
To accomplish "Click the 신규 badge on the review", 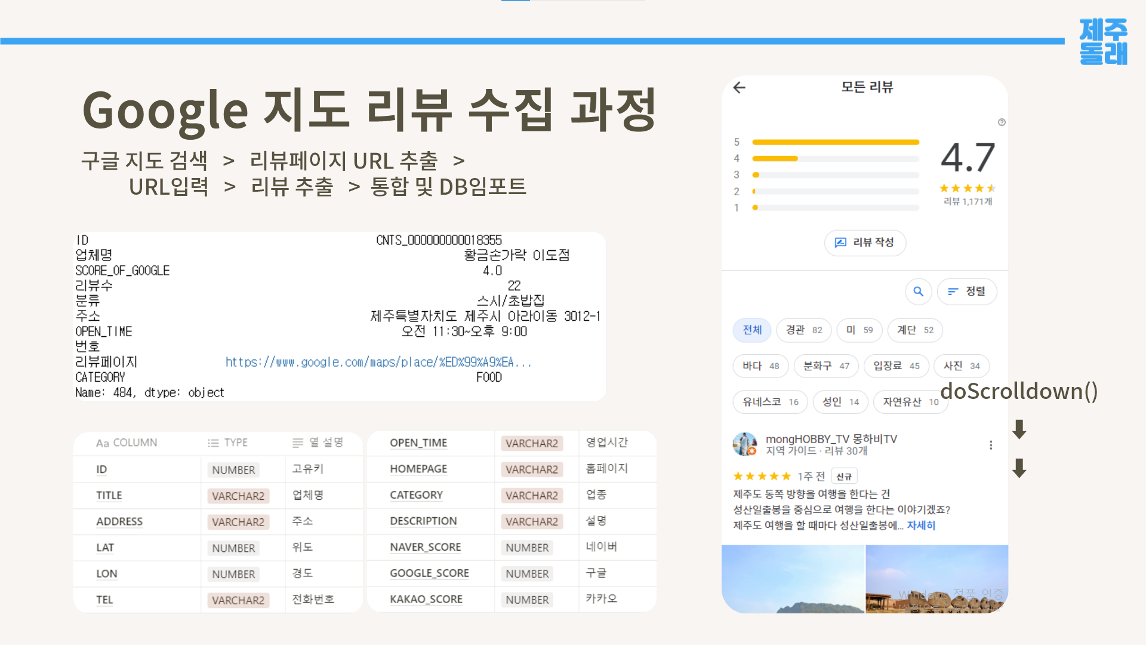I will 844,476.
